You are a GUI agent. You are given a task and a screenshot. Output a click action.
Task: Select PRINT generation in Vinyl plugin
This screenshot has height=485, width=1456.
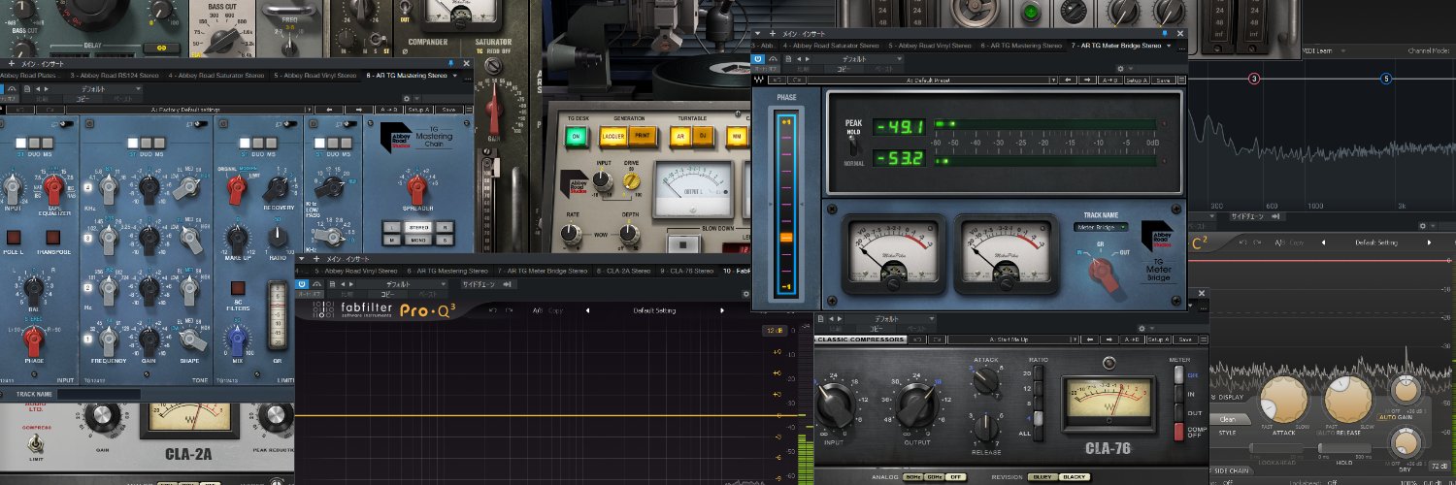pyautogui.click(x=642, y=137)
